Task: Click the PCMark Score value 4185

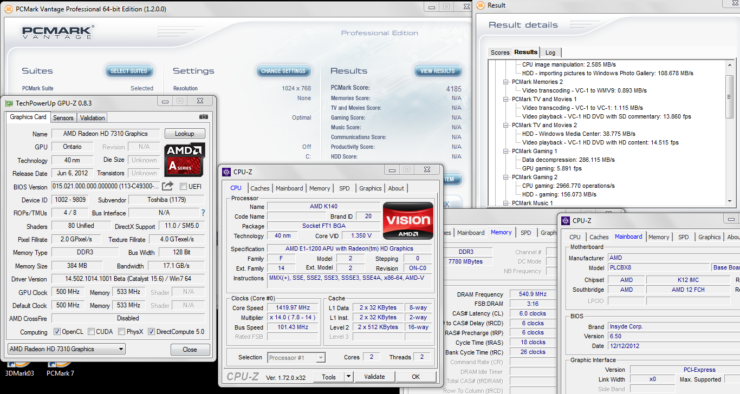Action: pos(453,88)
